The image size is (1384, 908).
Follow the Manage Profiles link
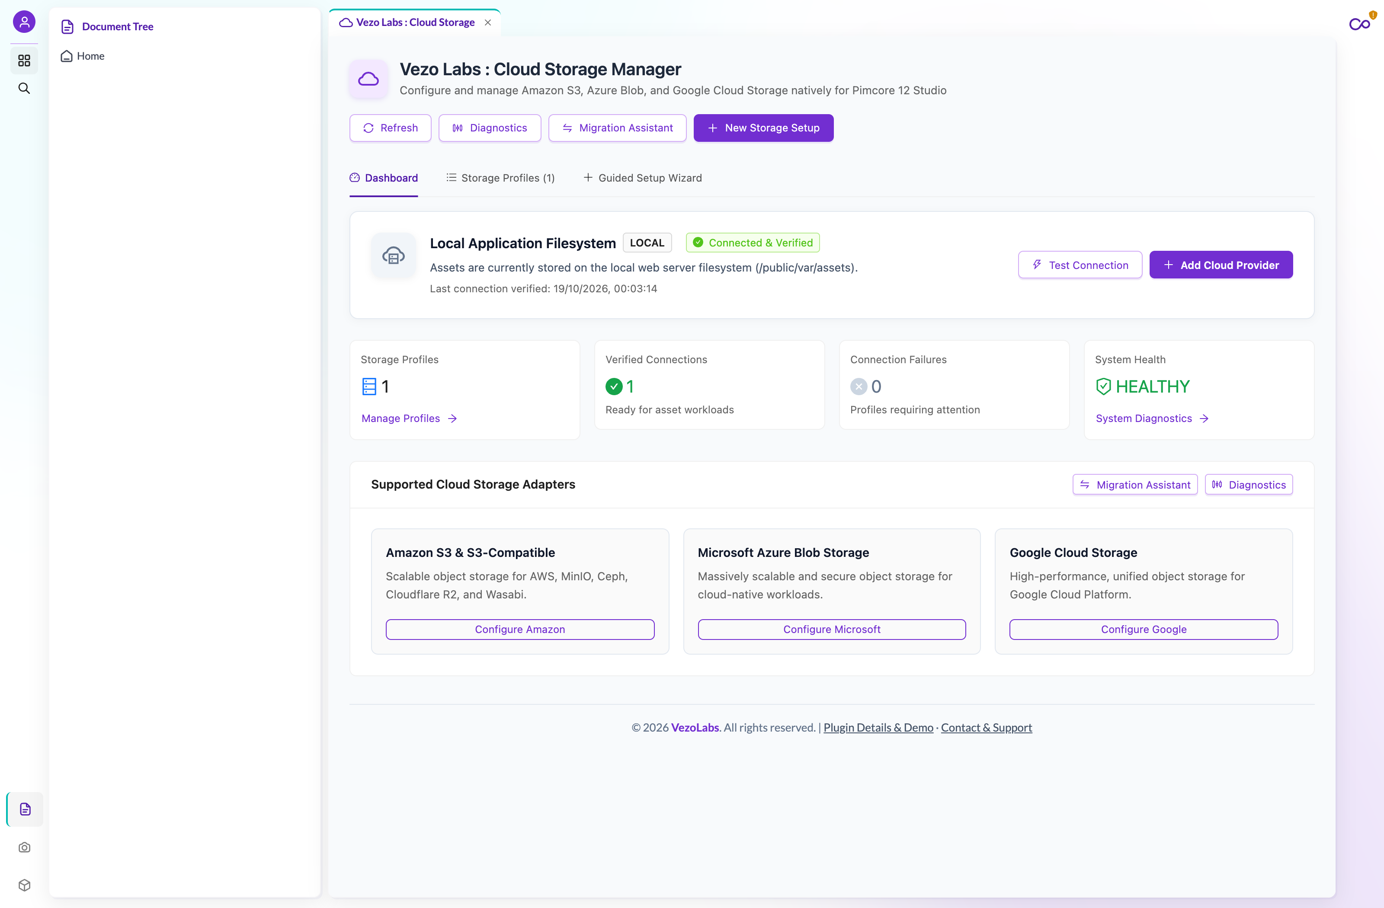coord(410,419)
